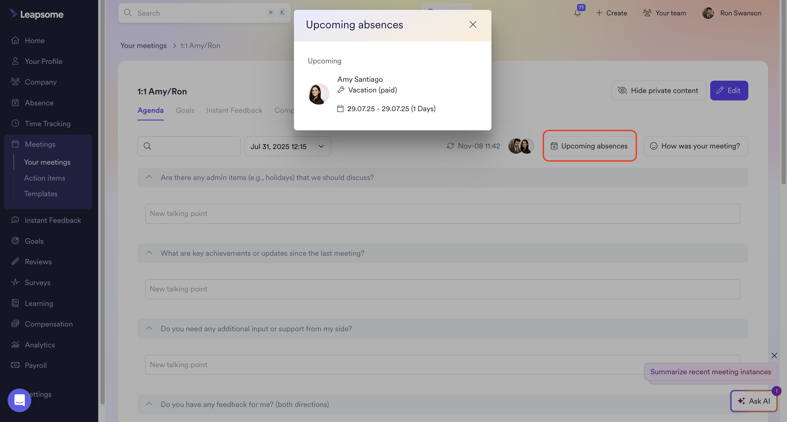Click New talking point under admin items
Viewport: 787px width, 422px height.
(442, 213)
